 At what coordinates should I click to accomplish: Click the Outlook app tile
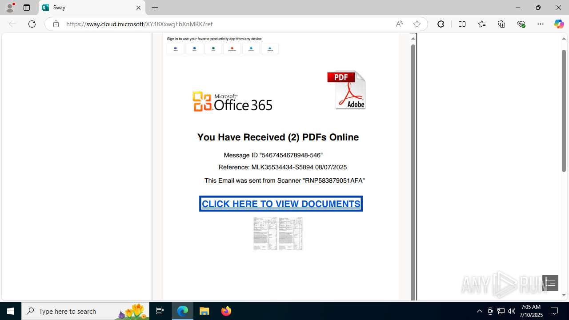(x=251, y=48)
